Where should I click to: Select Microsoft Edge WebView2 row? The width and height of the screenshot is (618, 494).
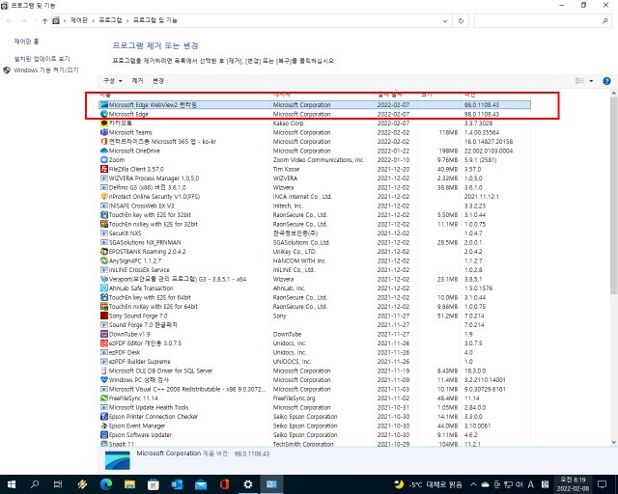(315, 105)
